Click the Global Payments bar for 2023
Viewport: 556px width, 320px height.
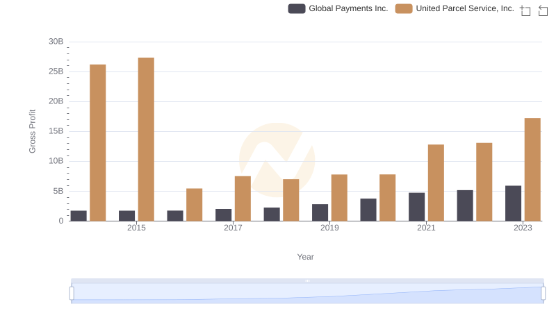tap(513, 203)
